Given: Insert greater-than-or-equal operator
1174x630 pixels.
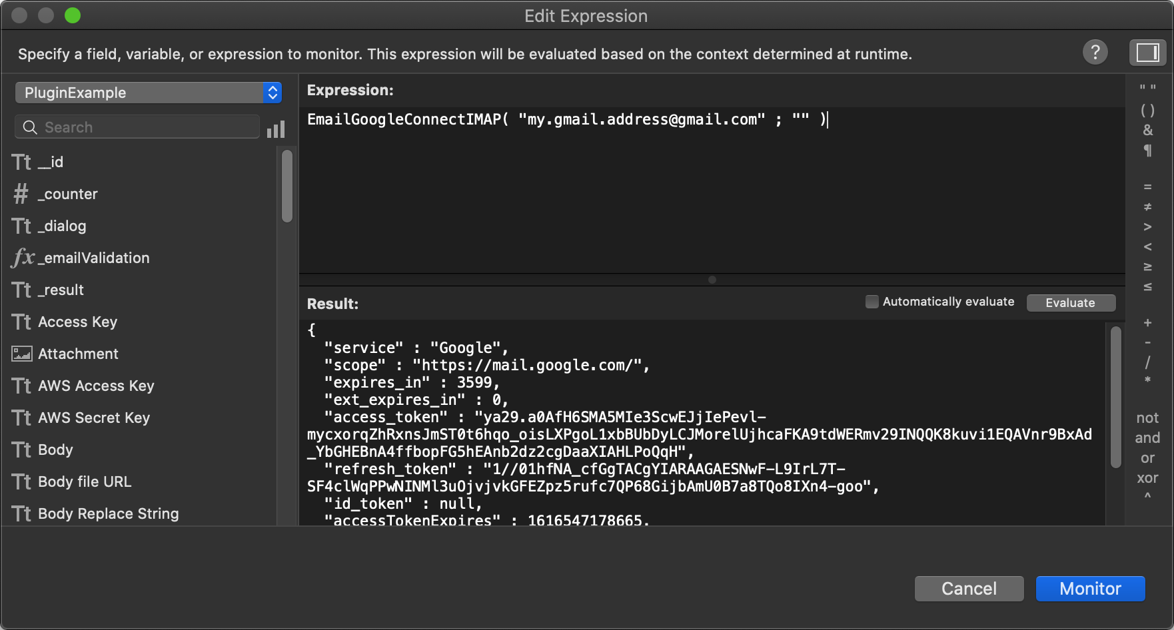Looking at the screenshot, I should pos(1147,267).
